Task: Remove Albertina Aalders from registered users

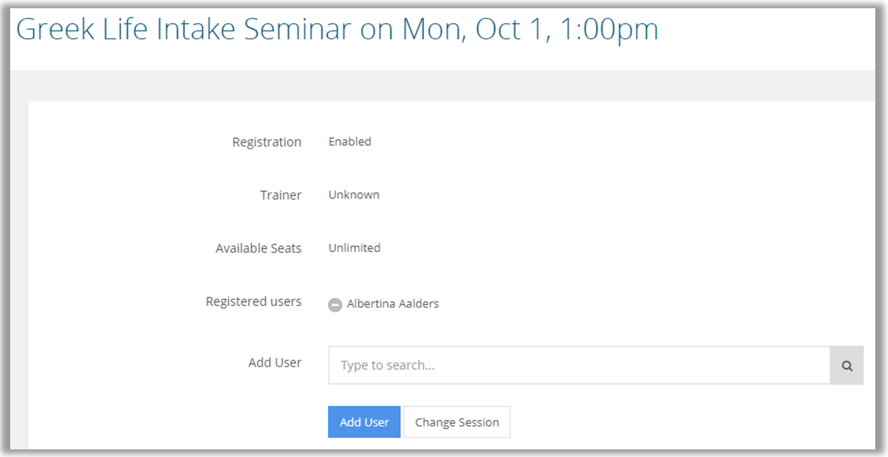Action: click(335, 305)
